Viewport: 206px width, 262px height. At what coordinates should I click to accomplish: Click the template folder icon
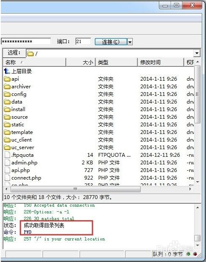(7, 132)
